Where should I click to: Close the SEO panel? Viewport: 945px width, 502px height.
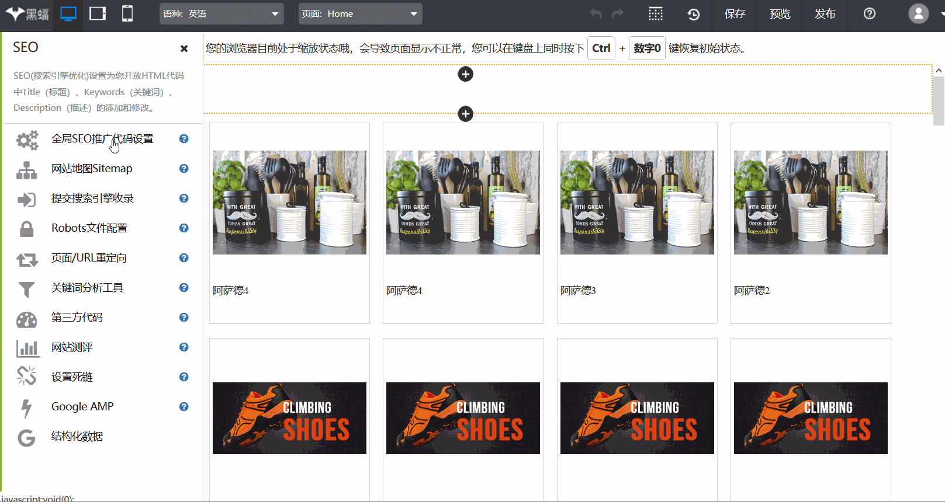click(184, 48)
